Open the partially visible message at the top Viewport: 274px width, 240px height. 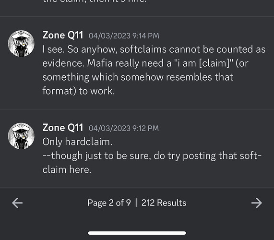(137, 8)
